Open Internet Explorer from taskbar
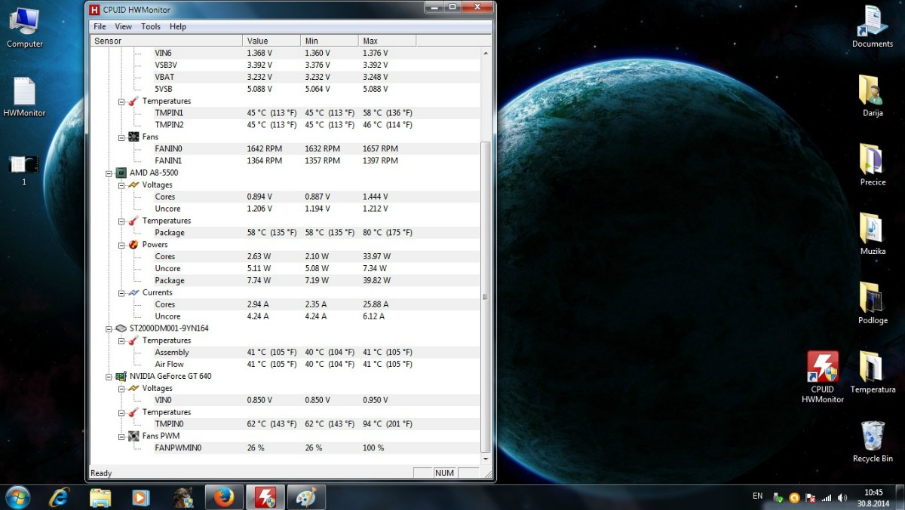 (x=60, y=497)
